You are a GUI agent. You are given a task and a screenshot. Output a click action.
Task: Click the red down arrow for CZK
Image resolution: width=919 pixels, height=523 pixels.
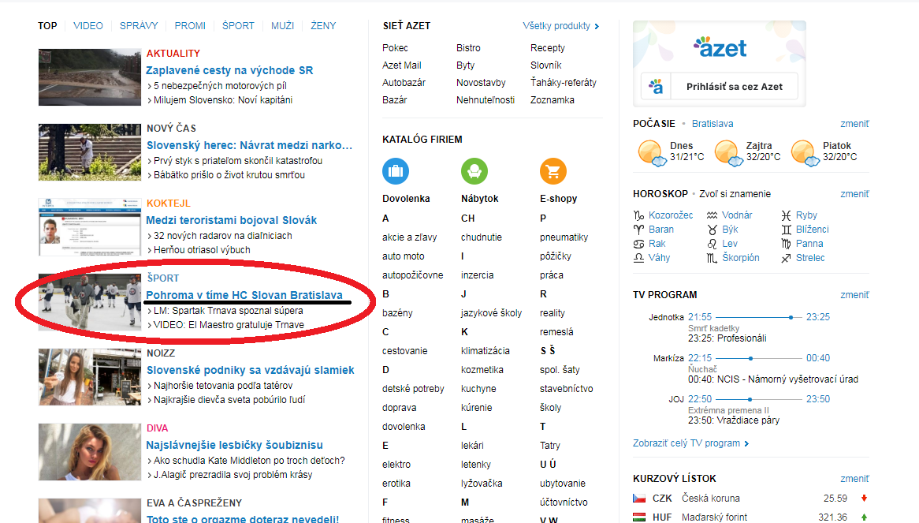point(864,499)
